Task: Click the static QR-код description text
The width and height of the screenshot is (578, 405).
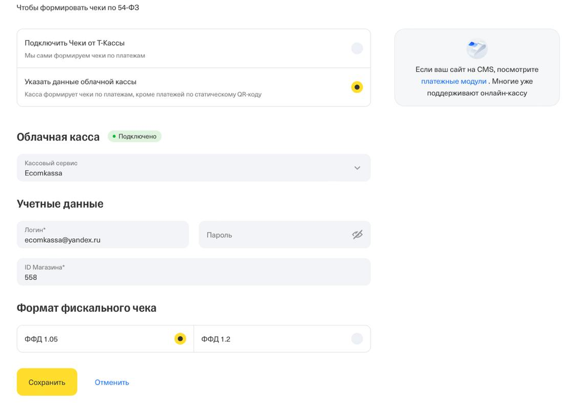Action: tap(143, 94)
